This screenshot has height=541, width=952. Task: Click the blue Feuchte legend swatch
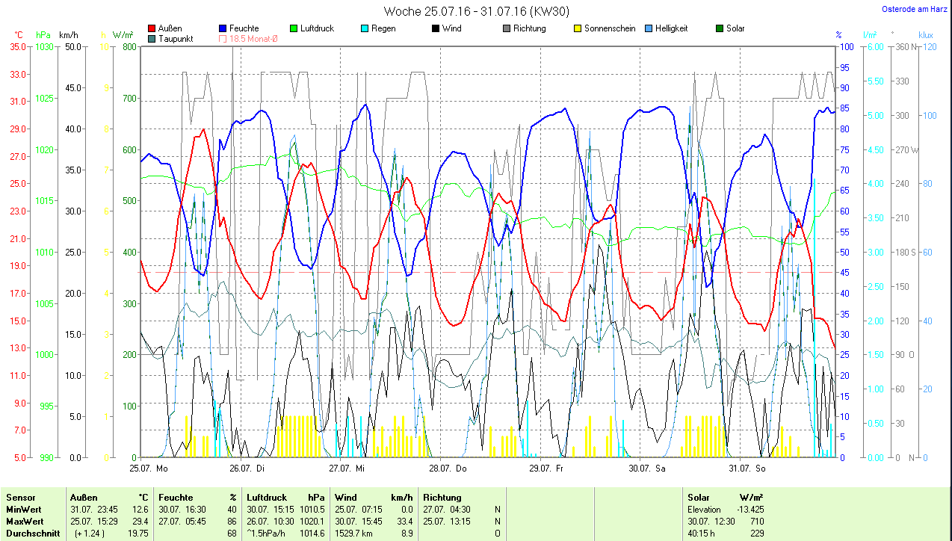pos(223,28)
